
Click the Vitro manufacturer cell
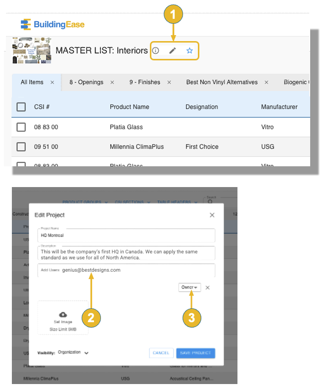[x=267, y=127]
